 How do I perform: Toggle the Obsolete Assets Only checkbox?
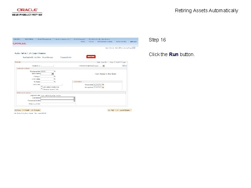pos(41,89)
